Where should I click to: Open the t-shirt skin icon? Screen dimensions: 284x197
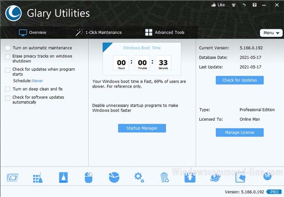tap(234, 5)
